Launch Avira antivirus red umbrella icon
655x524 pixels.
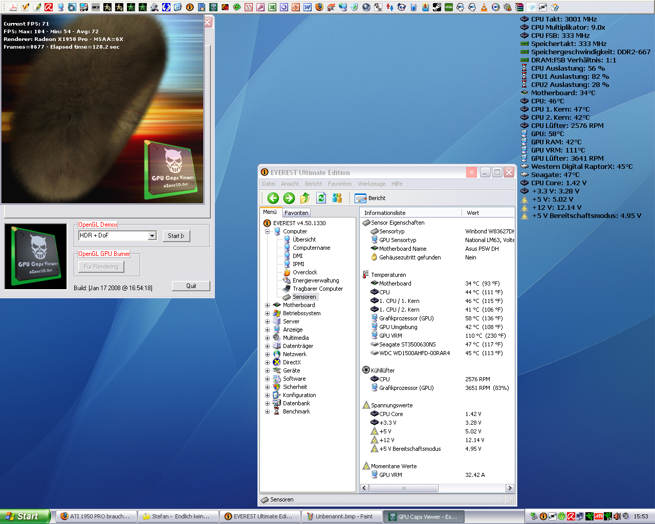[x=49, y=7]
